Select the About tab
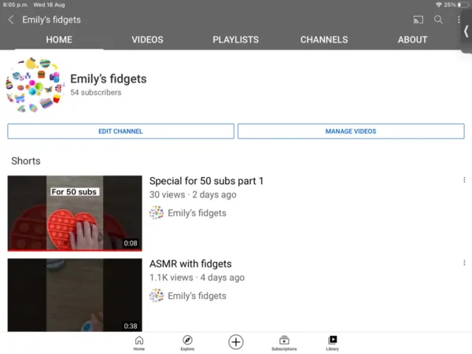 (412, 39)
